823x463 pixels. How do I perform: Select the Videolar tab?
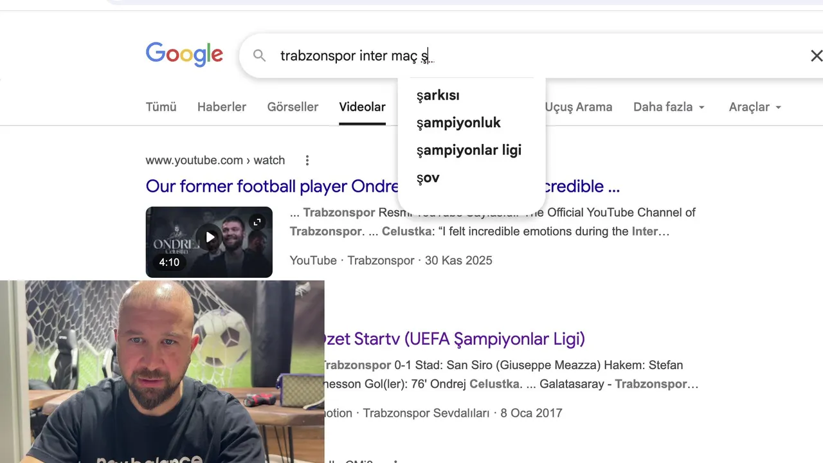pyautogui.click(x=363, y=107)
